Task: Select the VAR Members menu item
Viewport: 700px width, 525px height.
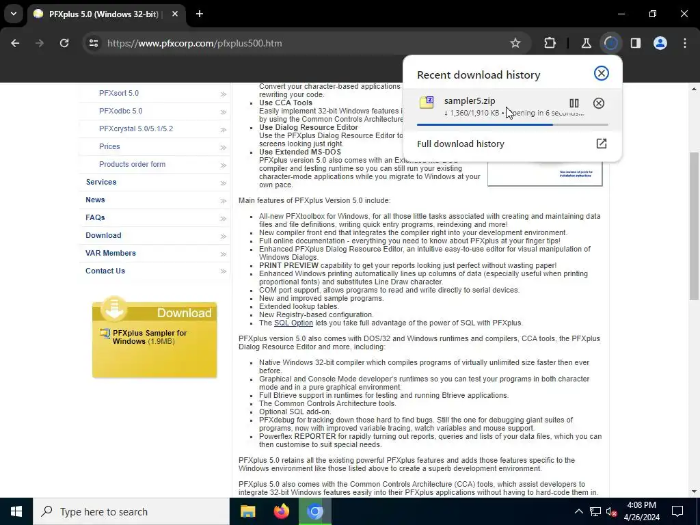Action: pos(111,253)
